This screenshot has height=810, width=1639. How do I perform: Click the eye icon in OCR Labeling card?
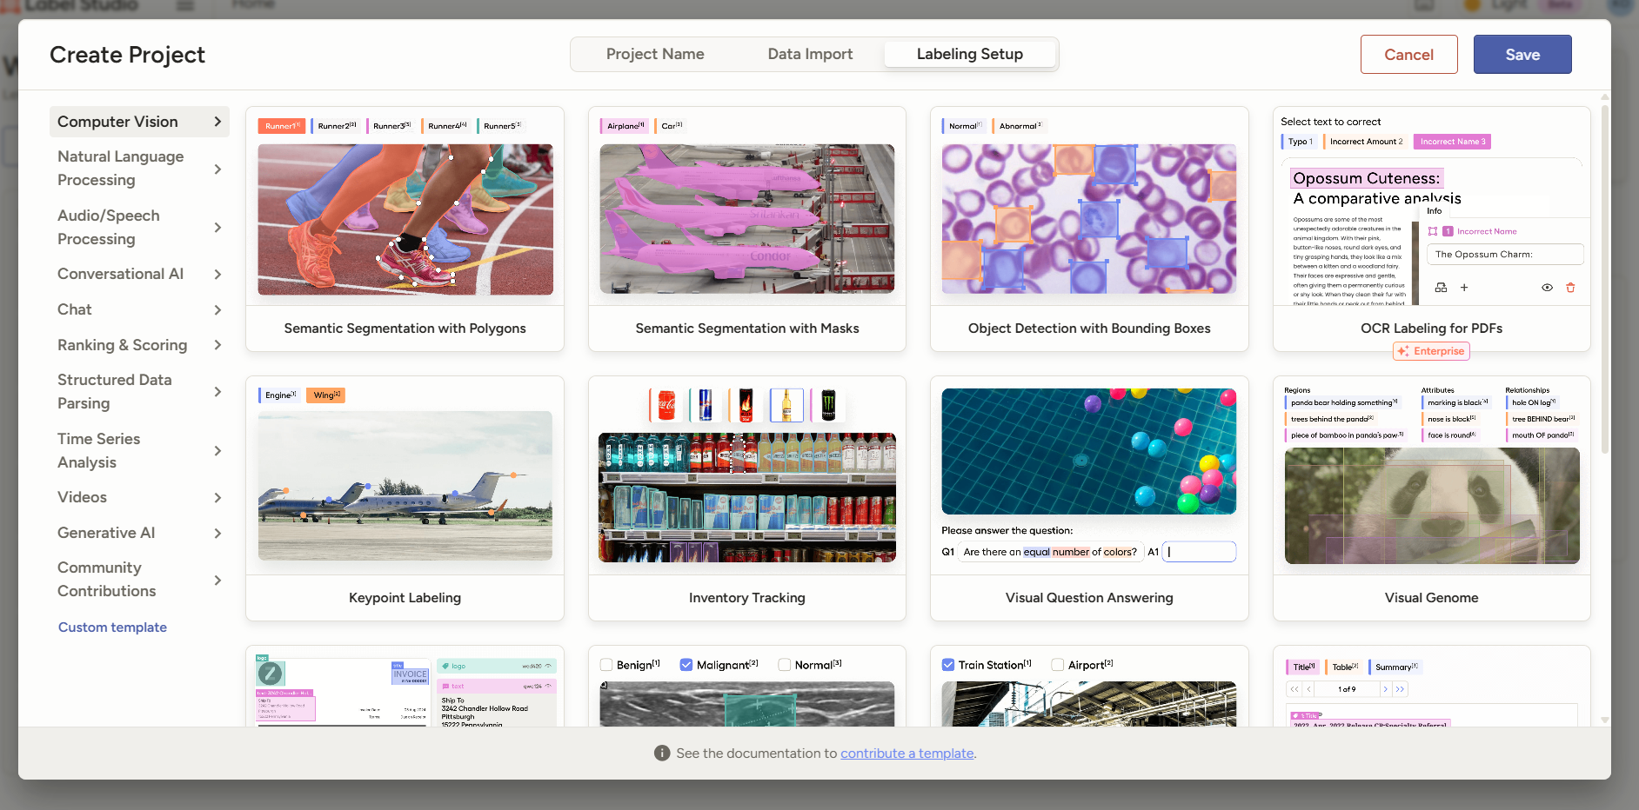pos(1547,288)
